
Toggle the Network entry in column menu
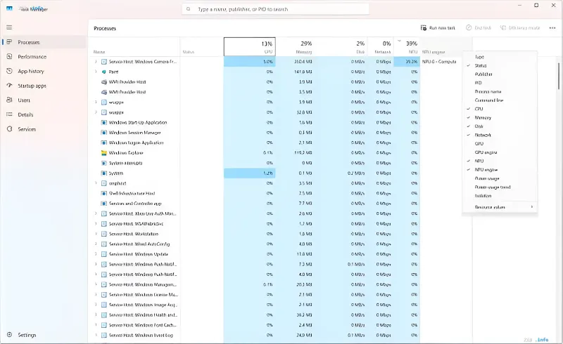pyautogui.click(x=500, y=135)
